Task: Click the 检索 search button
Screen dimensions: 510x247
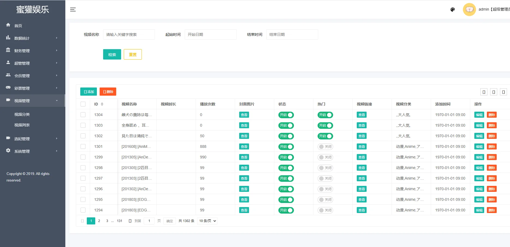Action: click(x=112, y=54)
